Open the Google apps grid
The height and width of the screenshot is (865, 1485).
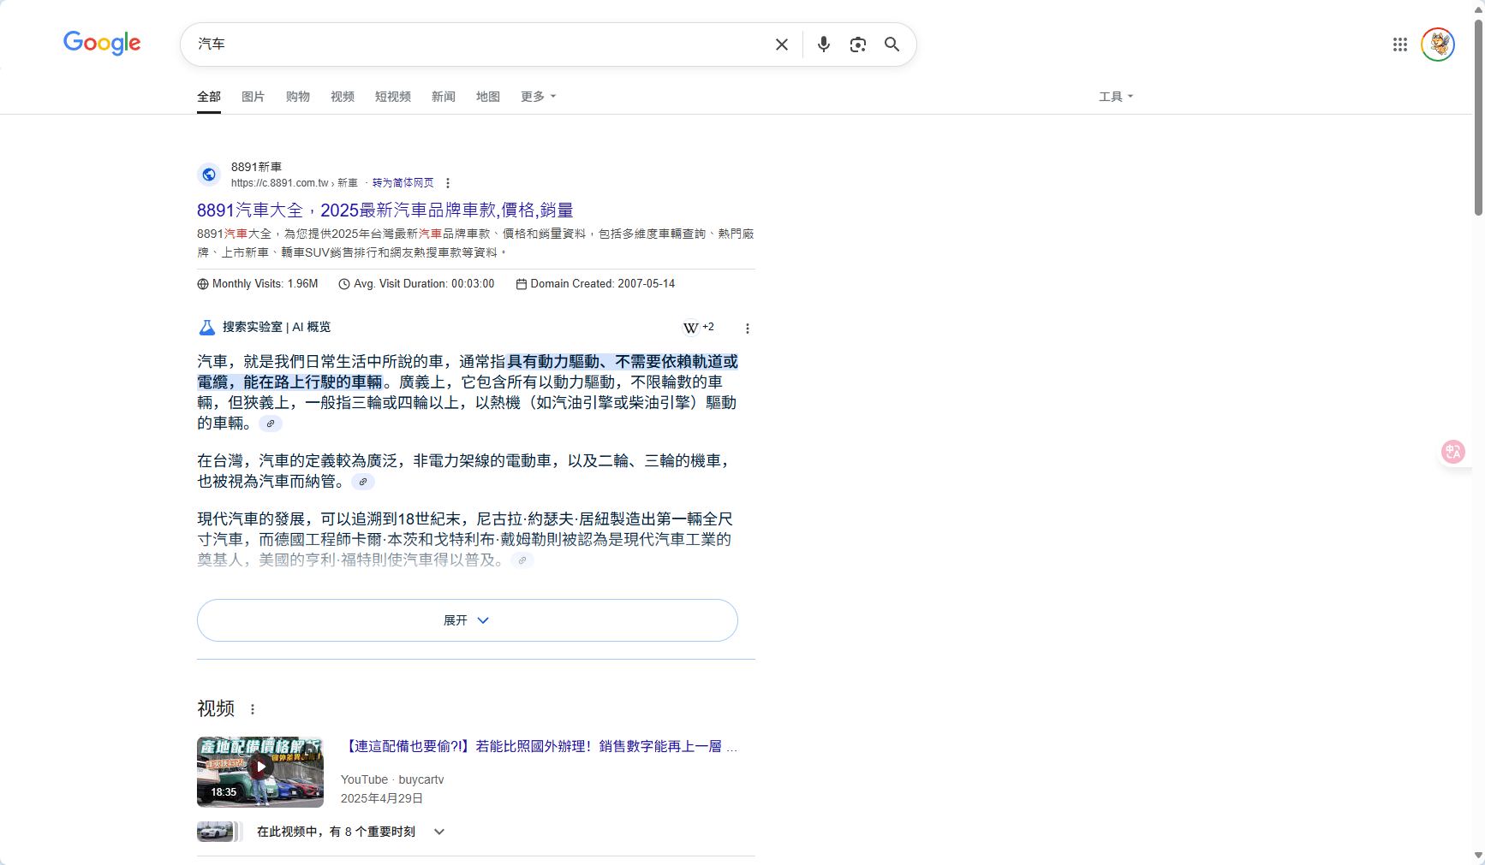pos(1399,44)
